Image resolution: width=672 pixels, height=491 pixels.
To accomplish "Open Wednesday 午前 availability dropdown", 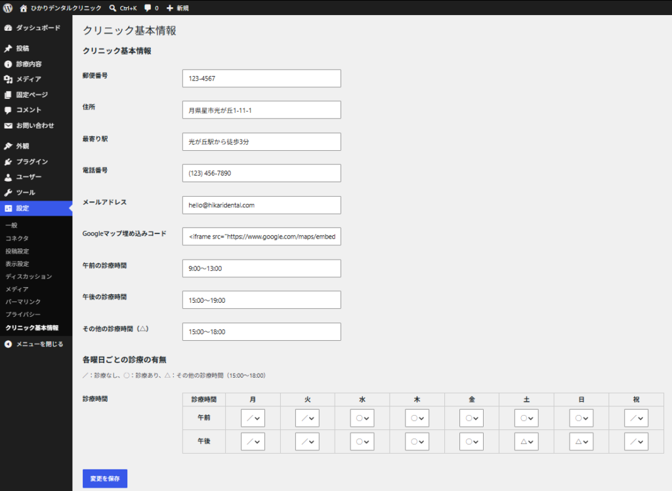I will coord(362,418).
